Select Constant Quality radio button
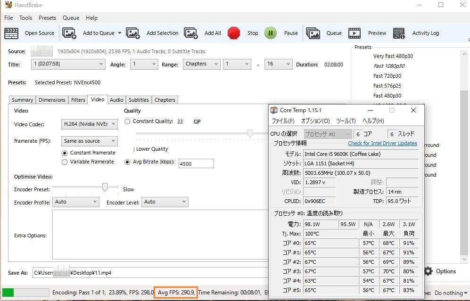The height and width of the screenshot is (301, 470). point(127,122)
